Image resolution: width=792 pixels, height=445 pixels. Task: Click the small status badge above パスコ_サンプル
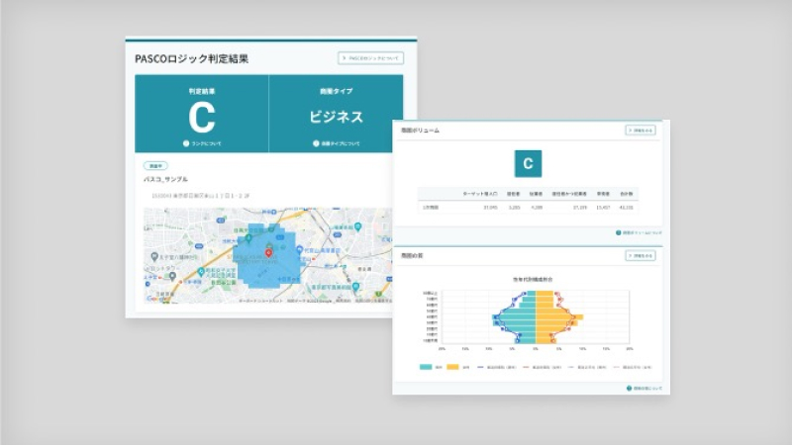(x=155, y=165)
